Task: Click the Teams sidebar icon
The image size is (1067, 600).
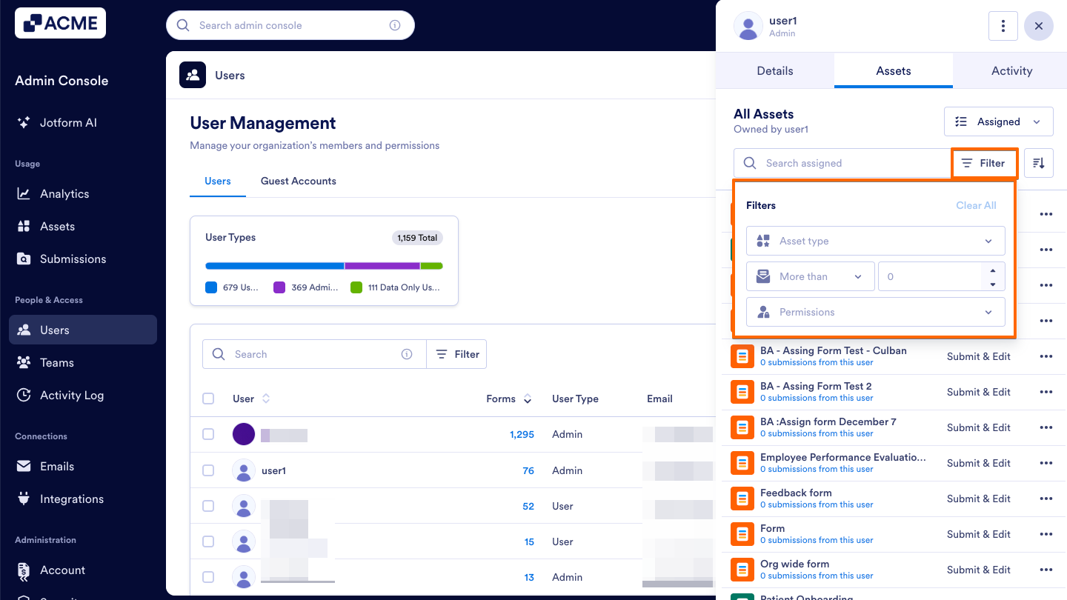Action: (23, 362)
